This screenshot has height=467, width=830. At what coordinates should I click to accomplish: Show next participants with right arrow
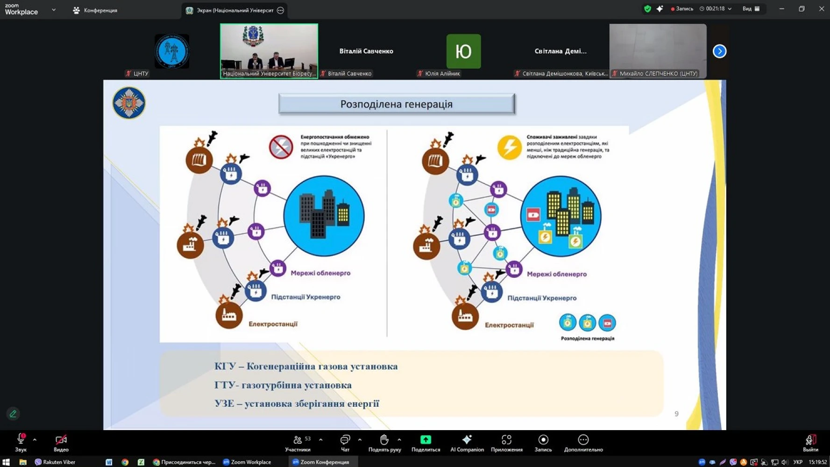pos(719,51)
